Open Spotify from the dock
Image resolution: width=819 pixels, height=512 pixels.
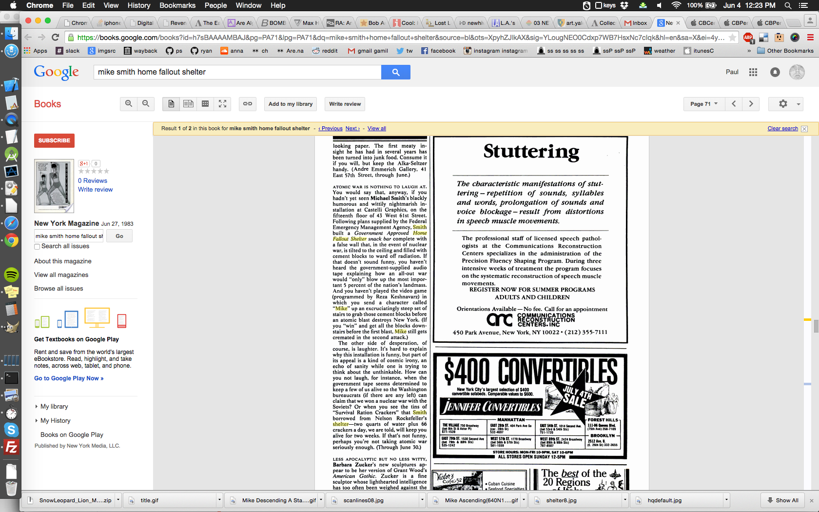11,275
